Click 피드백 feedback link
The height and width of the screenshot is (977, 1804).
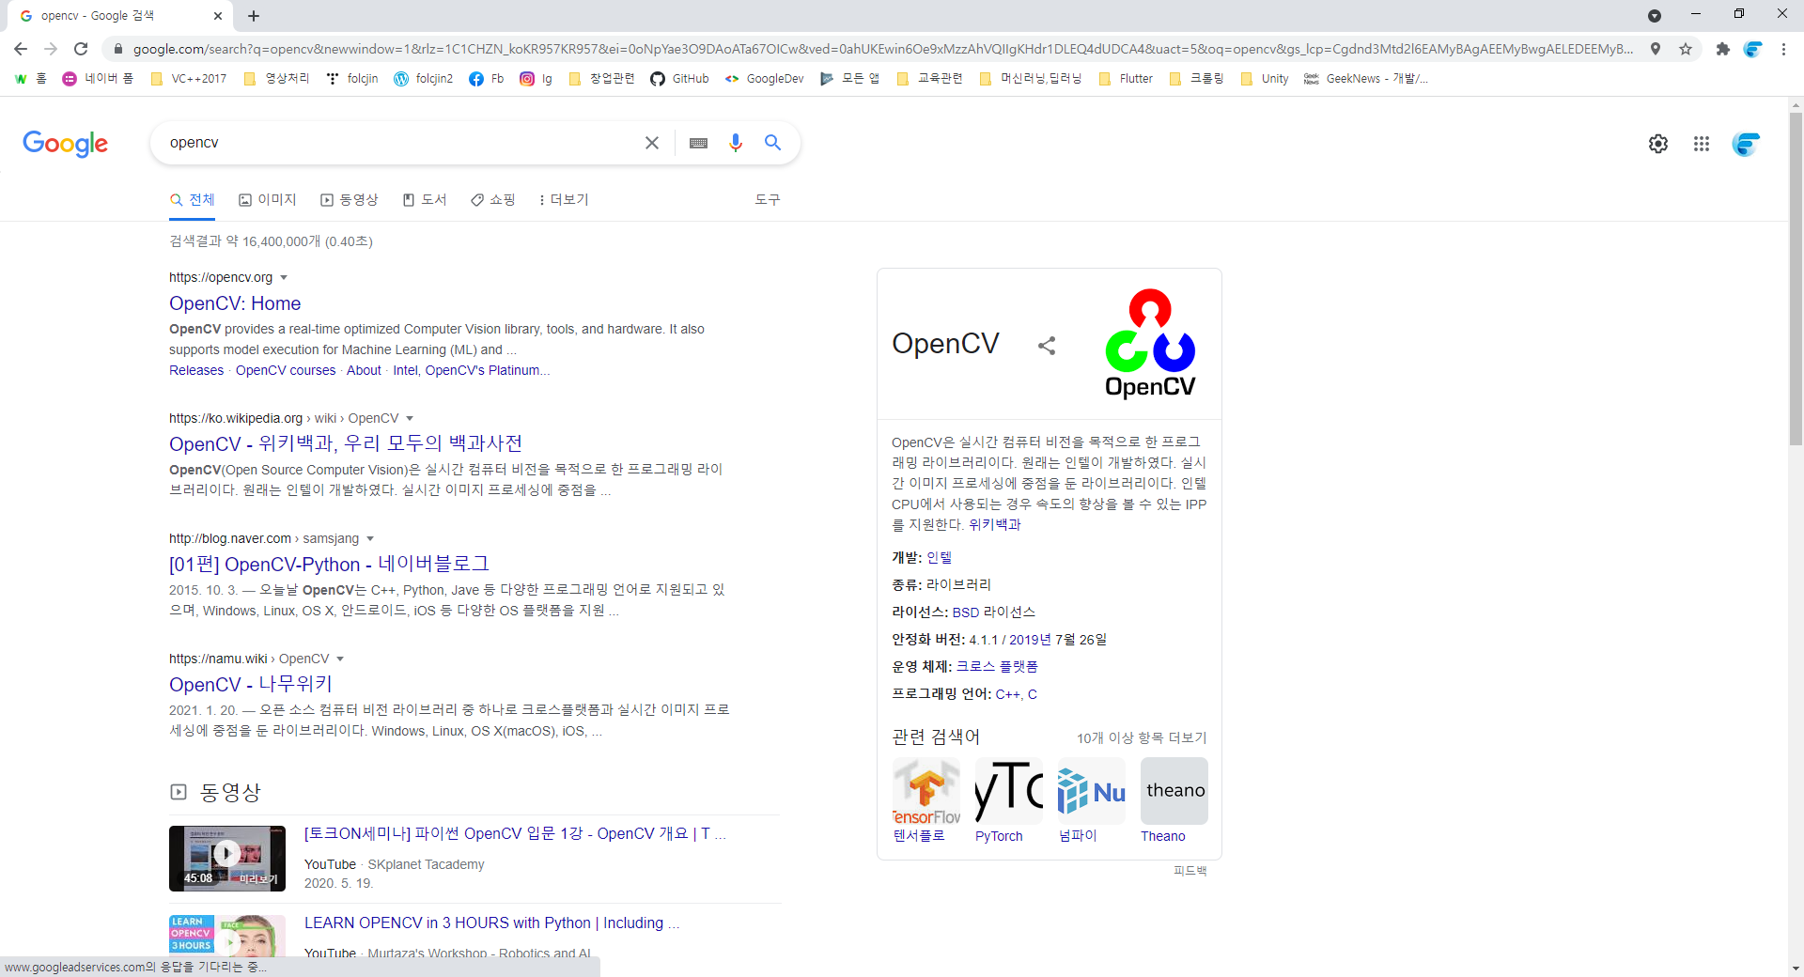(1190, 871)
